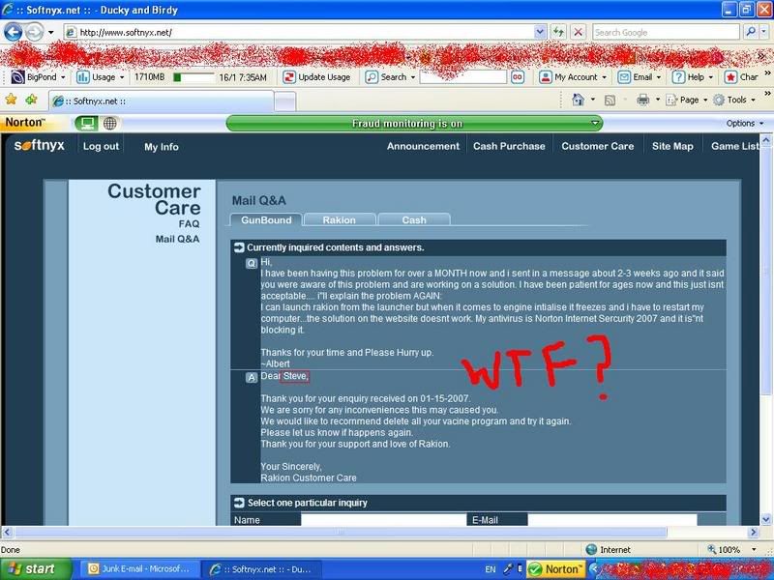Click the Home icon in the toolbar
The height and width of the screenshot is (580, 774).
(x=578, y=100)
